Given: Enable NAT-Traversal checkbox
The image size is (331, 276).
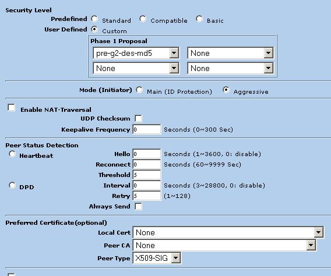Looking at the screenshot, I should point(11,108).
